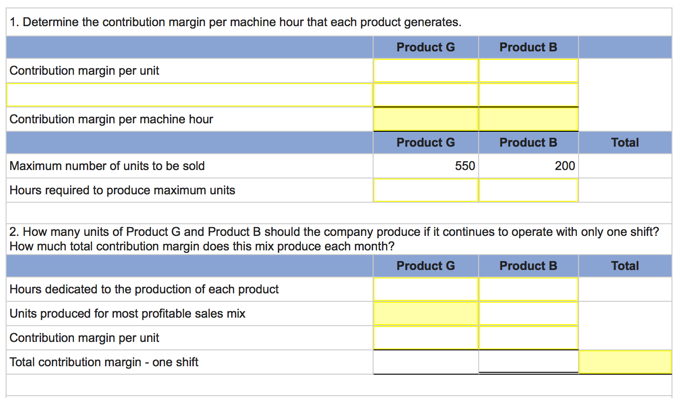Viewport: 693px width, 398px height.
Task: Click the 550 maximum units value for Product G
Action: pyautogui.click(x=465, y=166)
